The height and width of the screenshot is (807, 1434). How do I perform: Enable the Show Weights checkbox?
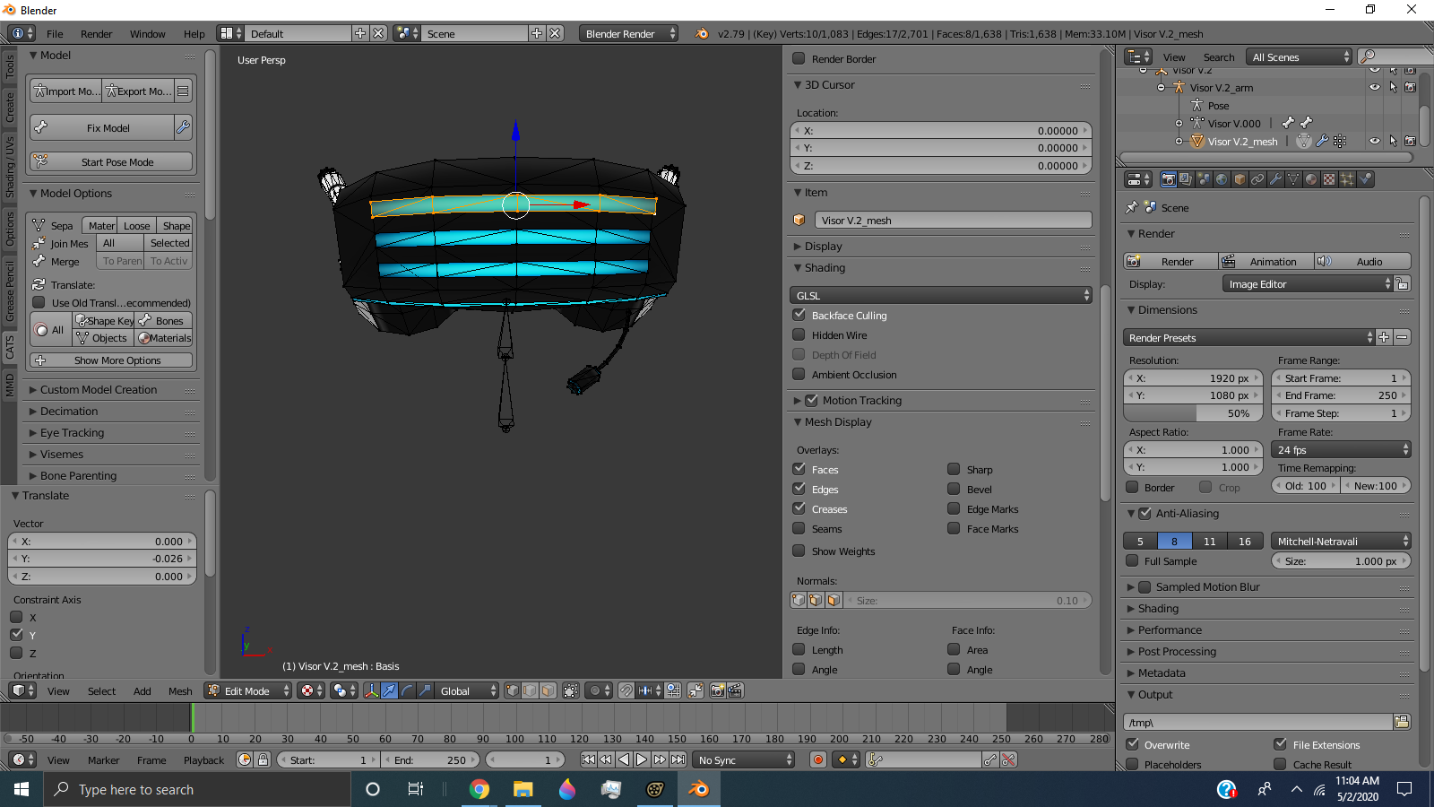tap(799, 551)
